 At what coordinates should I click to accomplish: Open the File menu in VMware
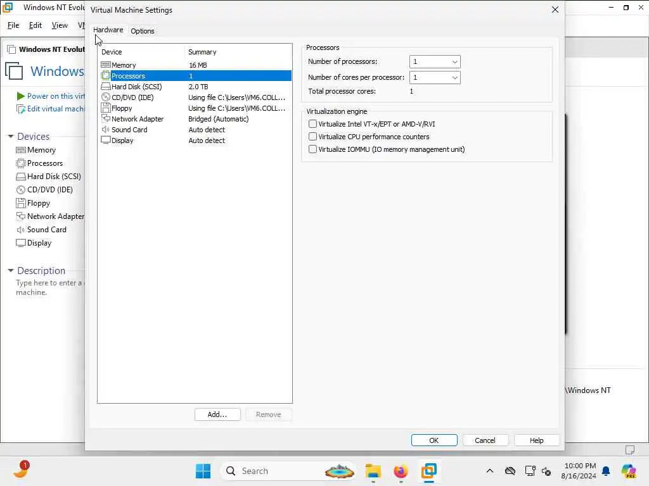(13, 25)
